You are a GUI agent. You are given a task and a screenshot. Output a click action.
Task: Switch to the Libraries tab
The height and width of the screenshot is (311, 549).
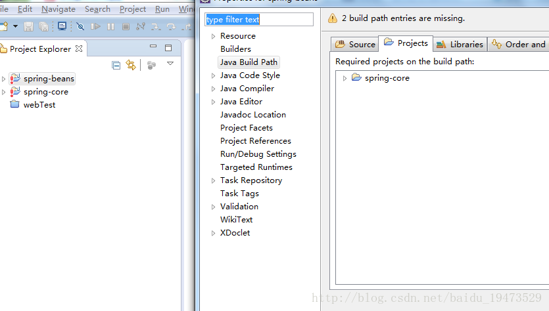[x=460, y=45]
